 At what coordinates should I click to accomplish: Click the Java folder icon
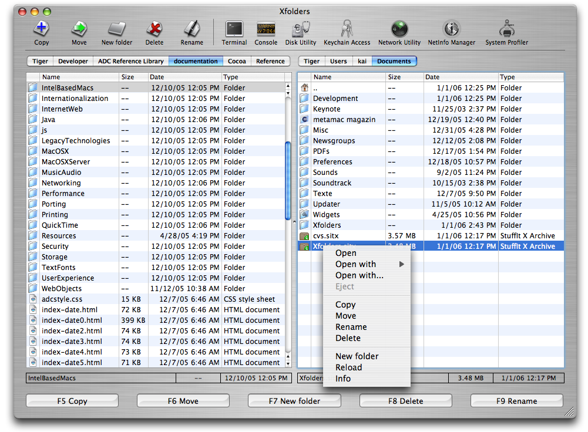[x=33, y=120]
